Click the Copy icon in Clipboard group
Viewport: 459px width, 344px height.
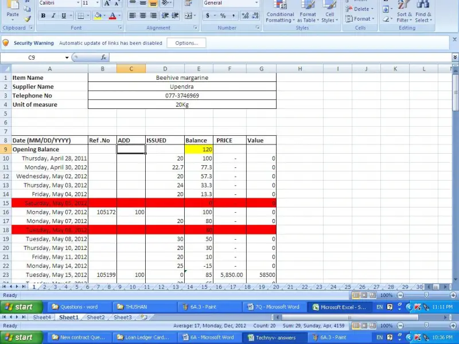[x=27, y=9]
